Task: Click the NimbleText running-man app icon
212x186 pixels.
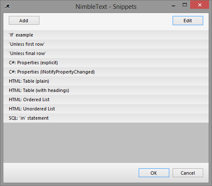Action: point(8,6)
